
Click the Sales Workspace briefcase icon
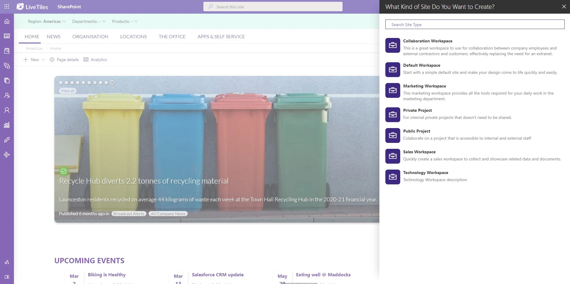(x=393, y=156)
